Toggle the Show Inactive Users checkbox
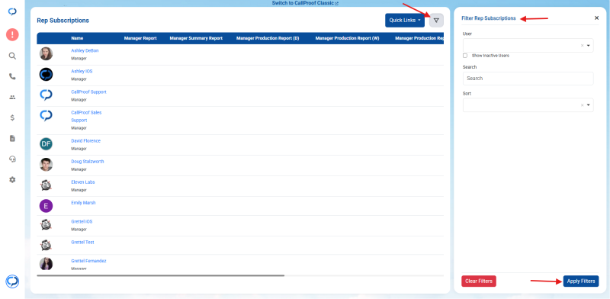The image size is (610, 299). 465,56
